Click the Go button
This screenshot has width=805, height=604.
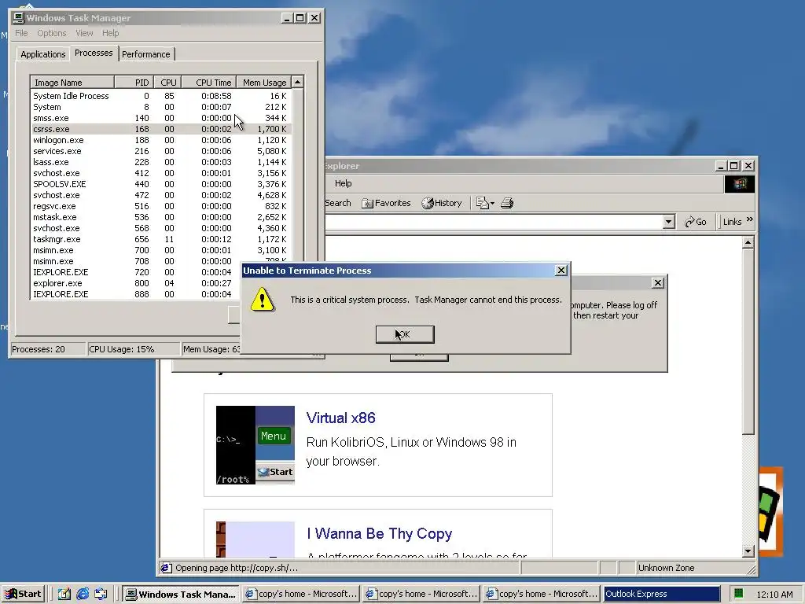click(696, 222)
